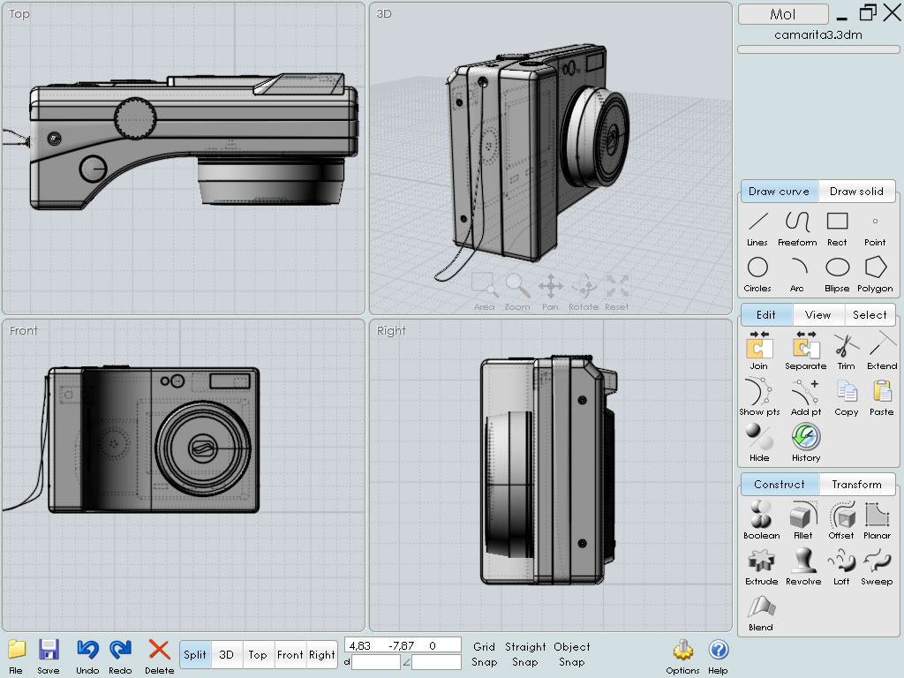Click the distance input field
This screenshot has width=904, height=678.
tap(375, 662)
